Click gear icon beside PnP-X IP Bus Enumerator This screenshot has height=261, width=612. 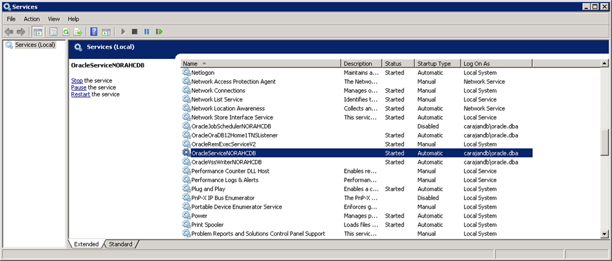[186, 198]
